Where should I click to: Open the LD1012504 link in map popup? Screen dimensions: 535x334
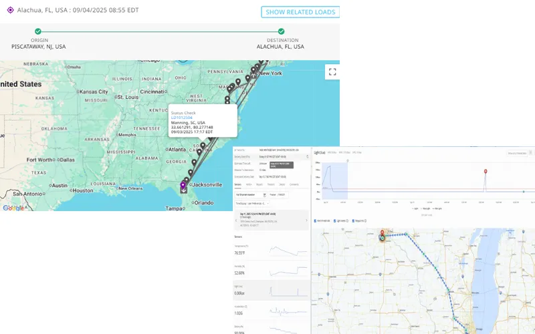coord(182,118)
